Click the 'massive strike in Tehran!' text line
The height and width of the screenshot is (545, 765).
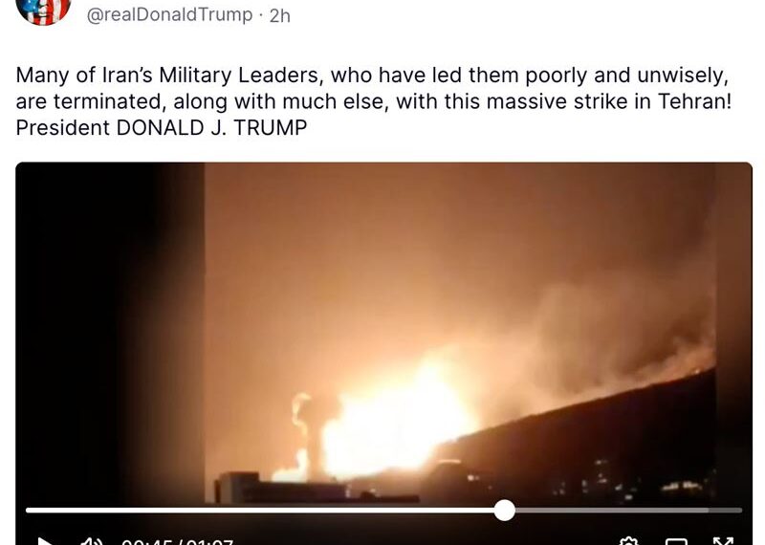pyautogui.click(x=609, y=101)
